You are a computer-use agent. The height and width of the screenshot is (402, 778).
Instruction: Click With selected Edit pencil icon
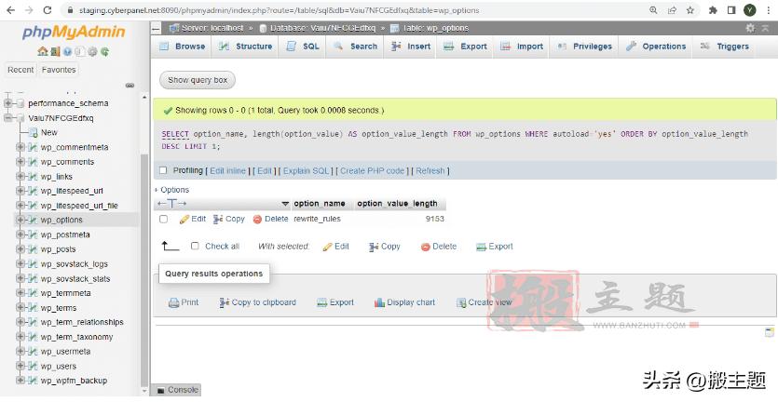pyautogui.click(x=327, y=247)
